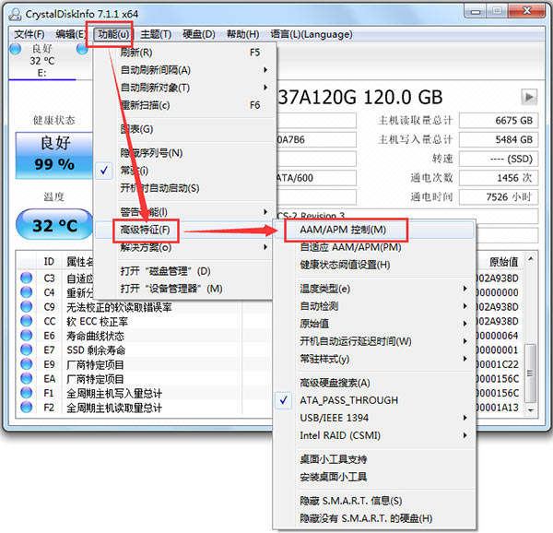The image size is (553, 533).
Task: Click the status orb on row C9
Action: [x=27, y=307]
